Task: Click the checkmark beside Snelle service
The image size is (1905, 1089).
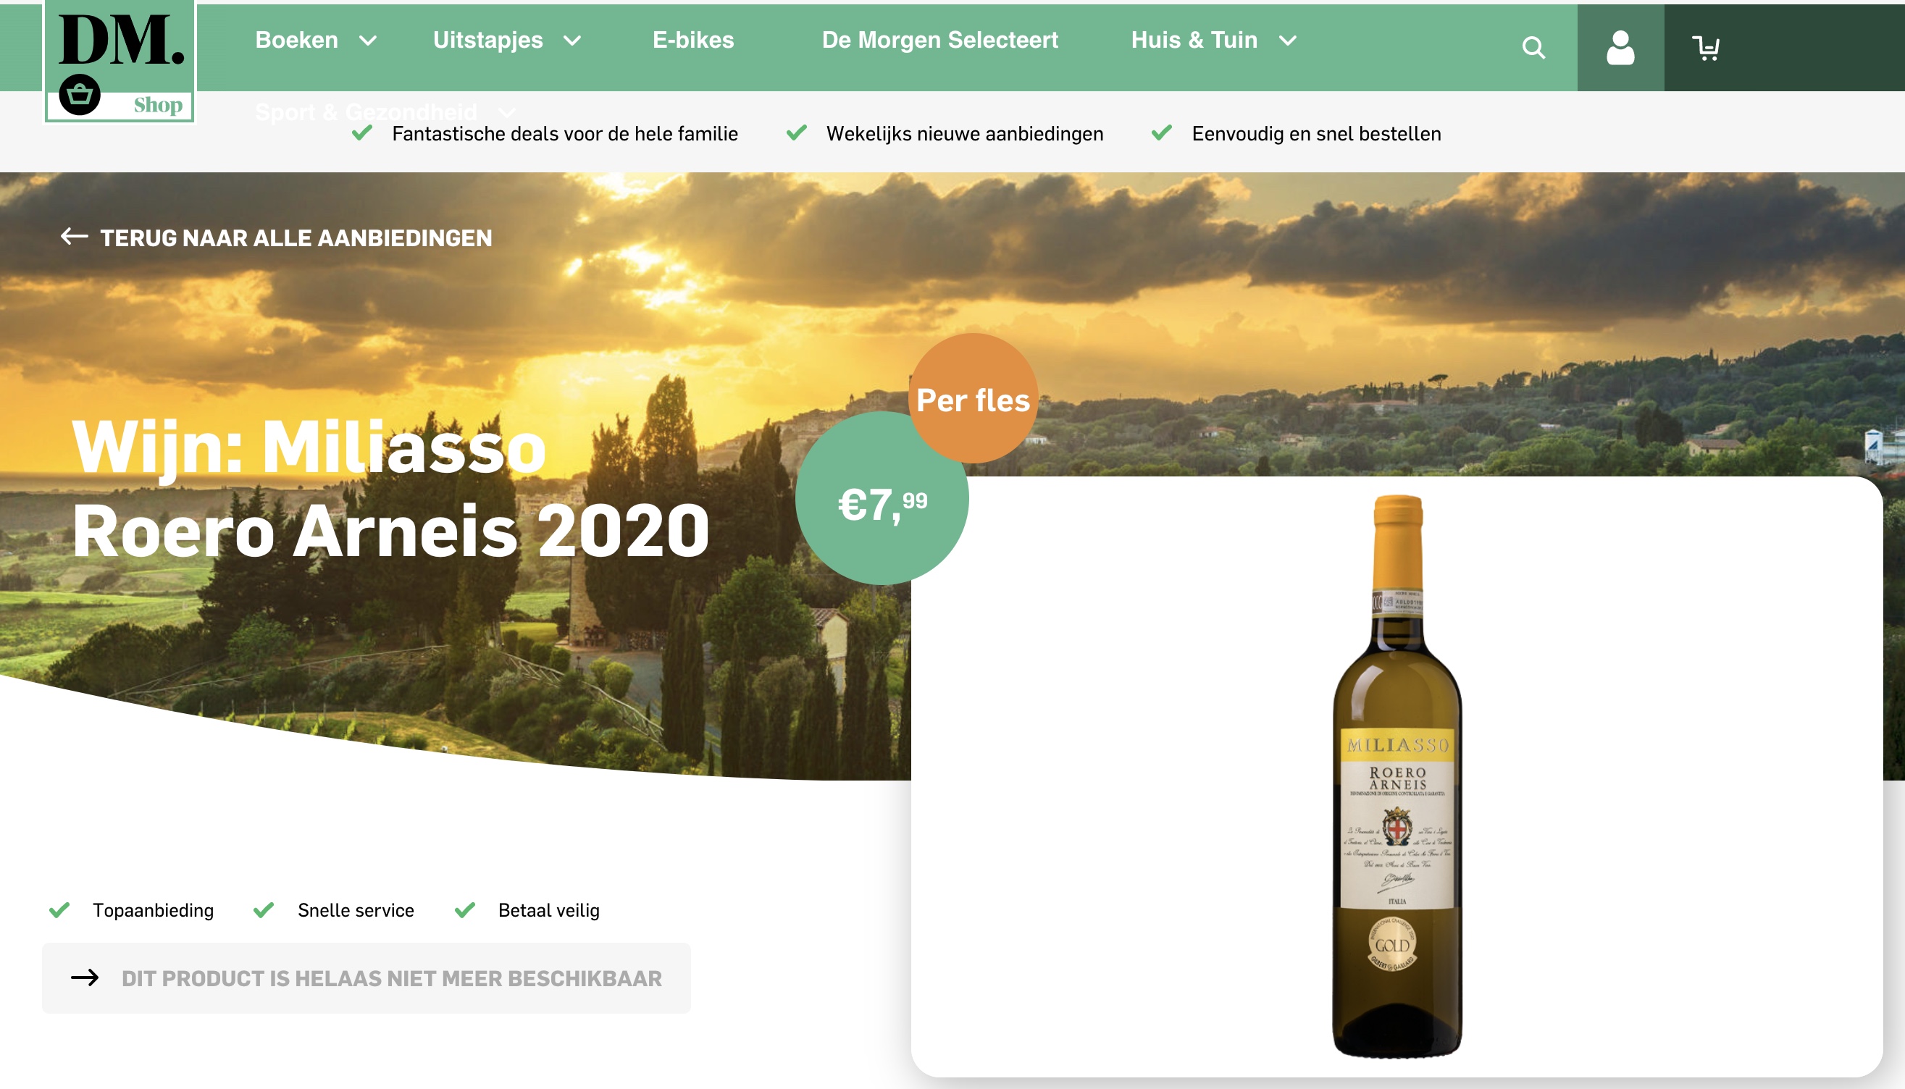Action: (x=264, y=910)
